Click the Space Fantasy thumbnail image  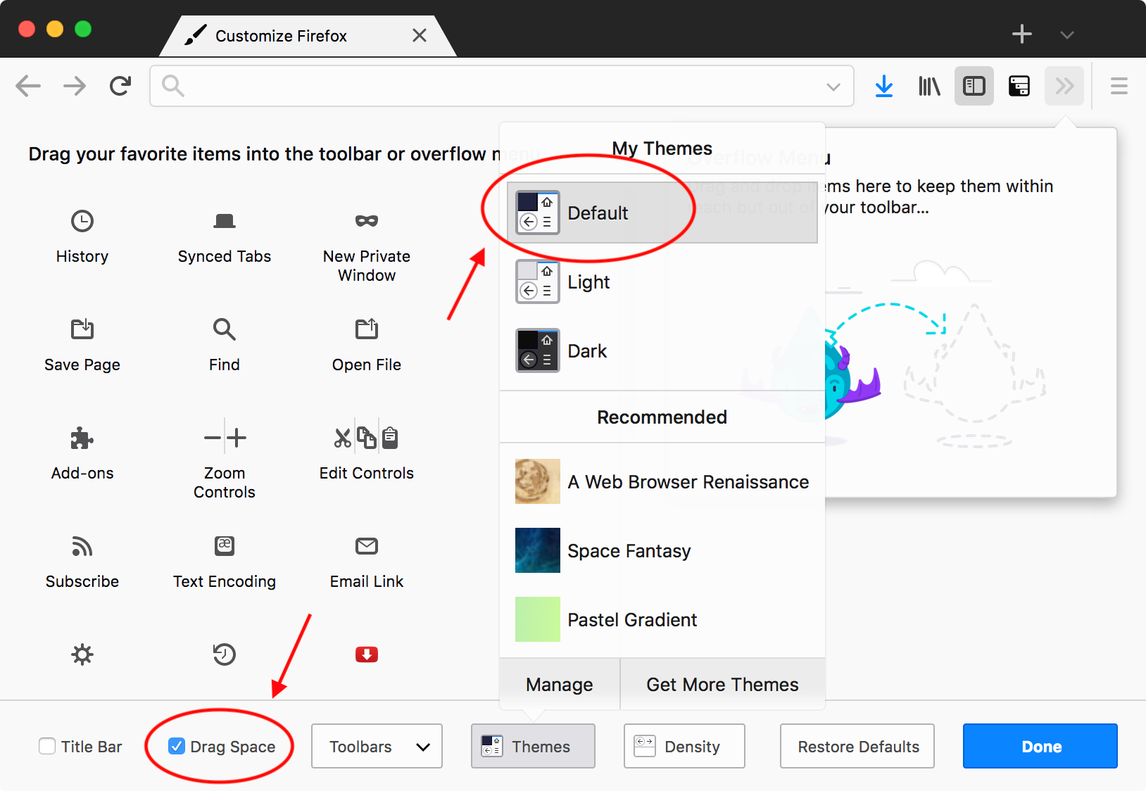point(538,550)
